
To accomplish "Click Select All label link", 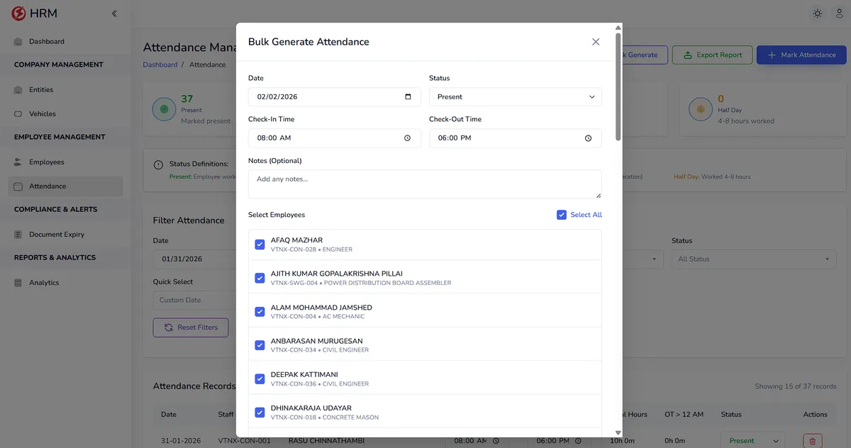I will pyautogui.click(x=586, y=215).
